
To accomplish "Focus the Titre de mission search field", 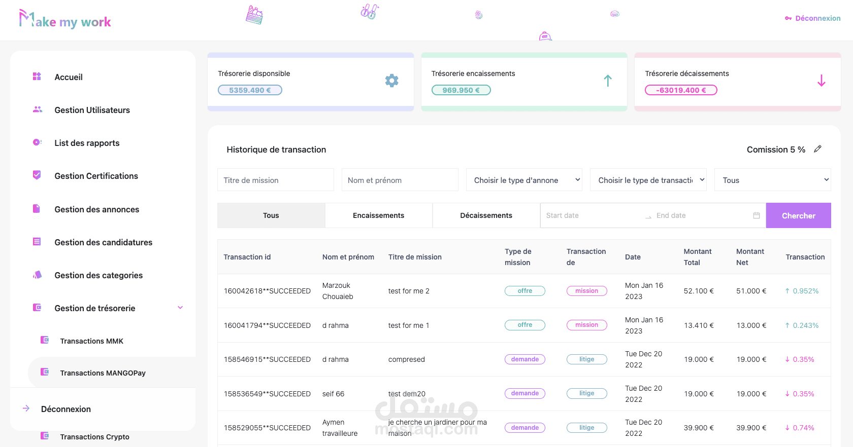I will [x=275, y=180].
